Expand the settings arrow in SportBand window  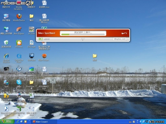click(x=83, y=39)
